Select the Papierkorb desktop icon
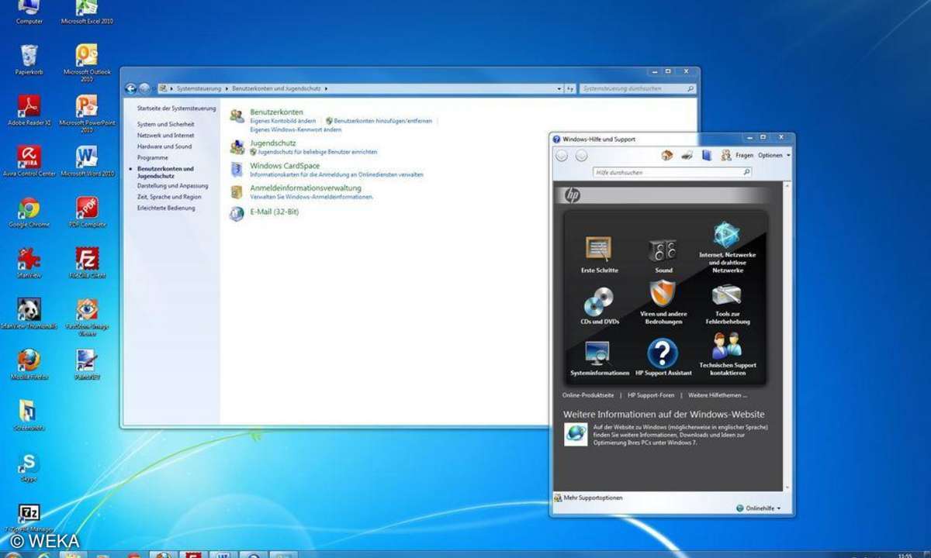This screenshot has width=931, height=558. [x=29, y=55]
